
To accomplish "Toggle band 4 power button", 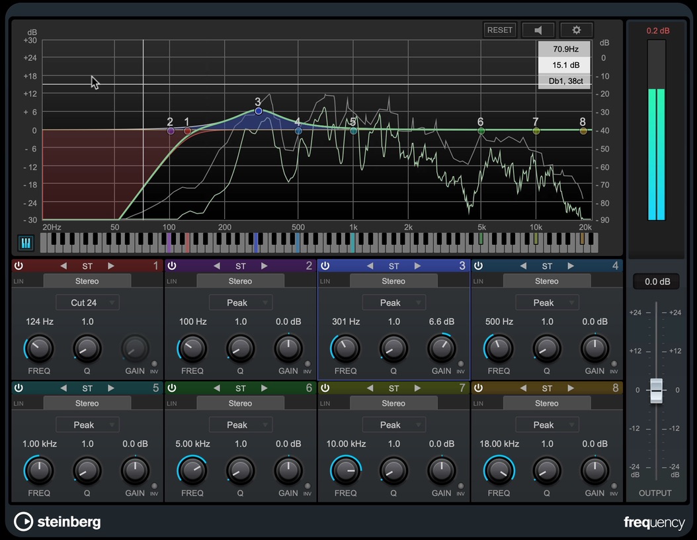I will (478, 266).
